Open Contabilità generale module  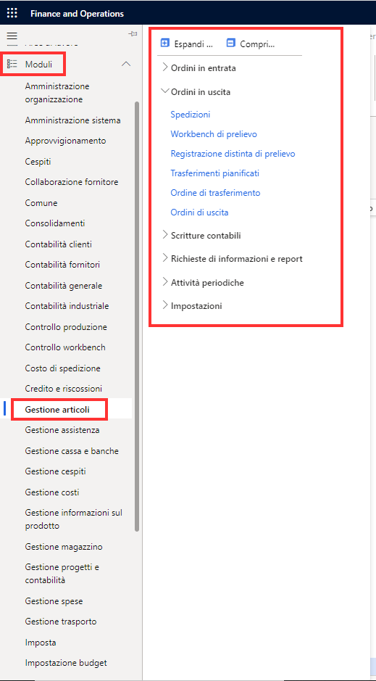point(64,286)
